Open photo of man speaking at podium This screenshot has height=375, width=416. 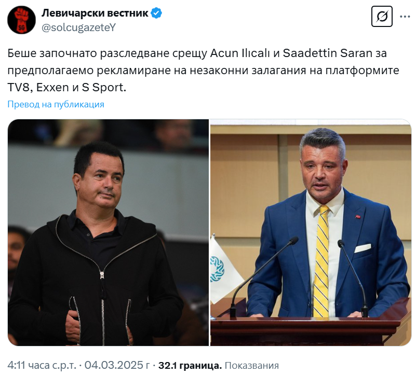[x=311, y=232]
